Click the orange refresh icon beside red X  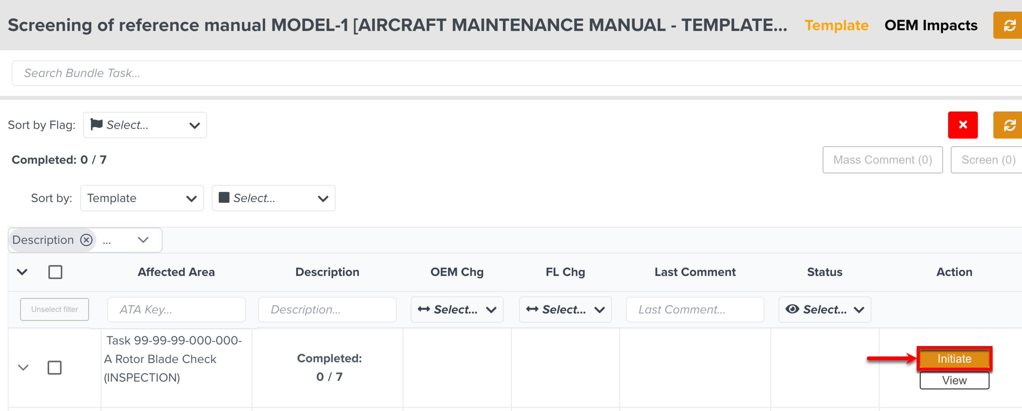point(1009,125)
